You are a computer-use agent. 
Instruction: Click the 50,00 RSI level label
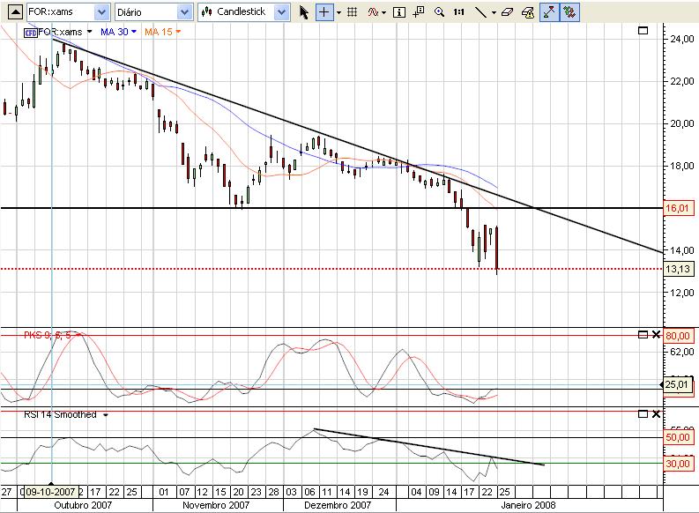pyautogui.click(x=678, y=438)
